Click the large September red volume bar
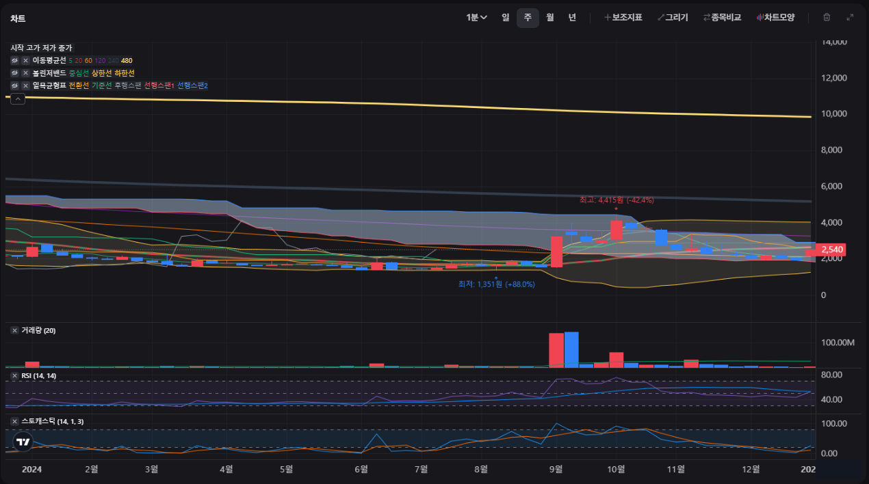Viewport: 869px width, 484px height. [556, 350]
